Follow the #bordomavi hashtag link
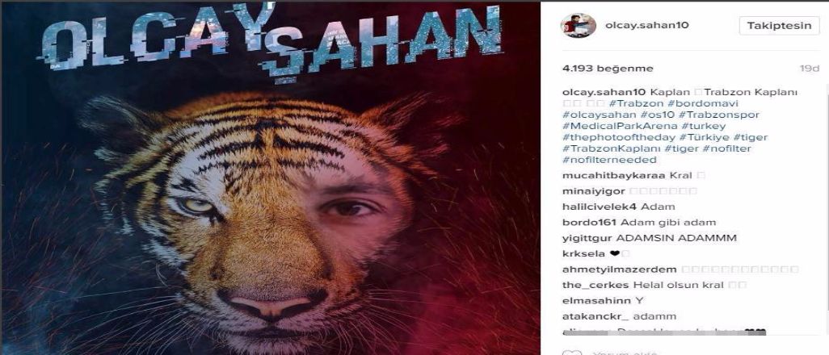The image size is (829, 355). pos(652,103)
